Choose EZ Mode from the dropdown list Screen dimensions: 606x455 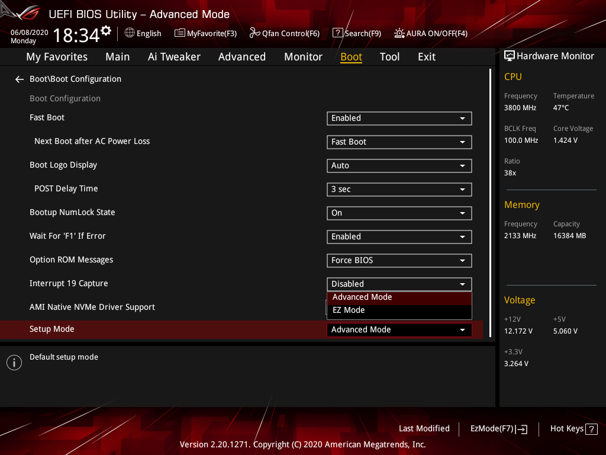click(399, 310)
